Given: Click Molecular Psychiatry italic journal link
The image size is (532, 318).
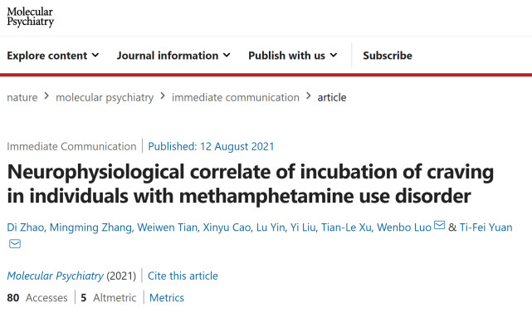Looking at the screenshot, I should click(x=55, y=276).
